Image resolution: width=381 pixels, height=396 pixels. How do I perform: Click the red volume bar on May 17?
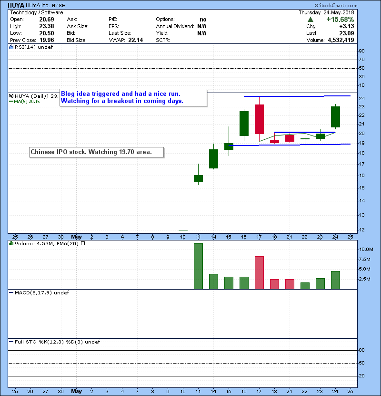pyautogui.click(x=259, y=272)
